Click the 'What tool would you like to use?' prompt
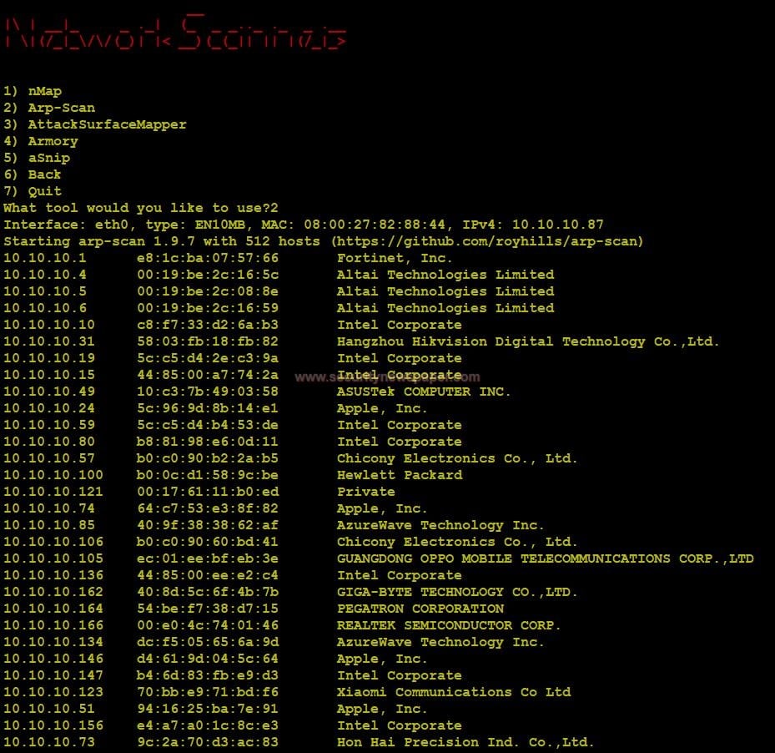 (137, 208)
